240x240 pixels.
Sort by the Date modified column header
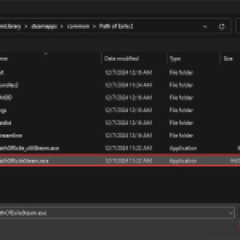pyautogui.click(x=122, y=59)
